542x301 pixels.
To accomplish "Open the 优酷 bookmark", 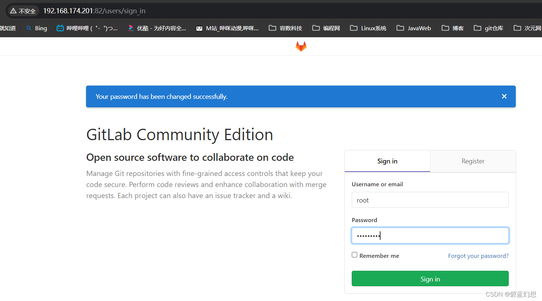I will click(x=157, y=28).
